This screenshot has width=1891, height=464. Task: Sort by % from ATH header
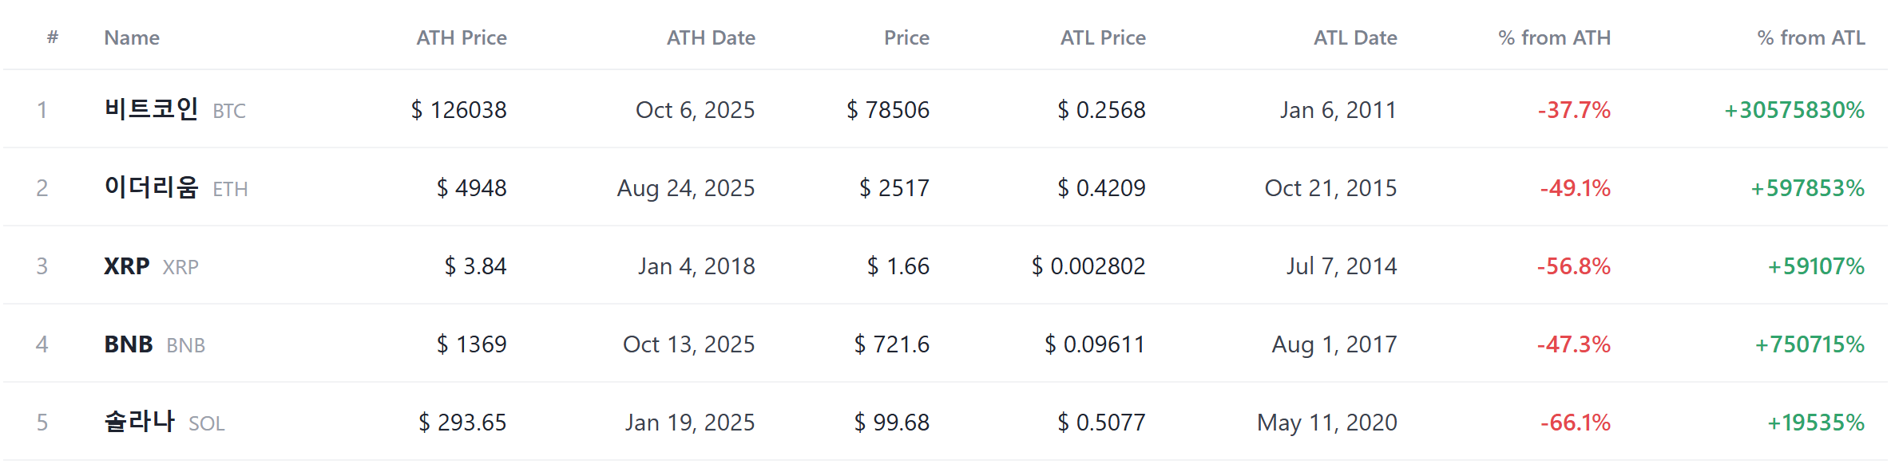(x=1554, y=37)
